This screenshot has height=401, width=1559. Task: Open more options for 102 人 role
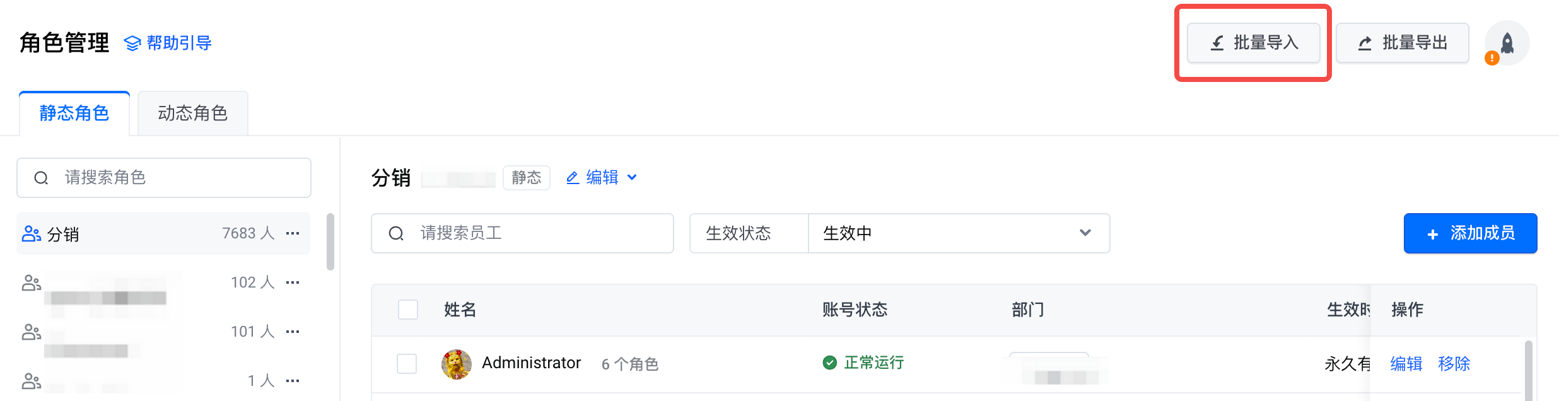click(293, 282)
